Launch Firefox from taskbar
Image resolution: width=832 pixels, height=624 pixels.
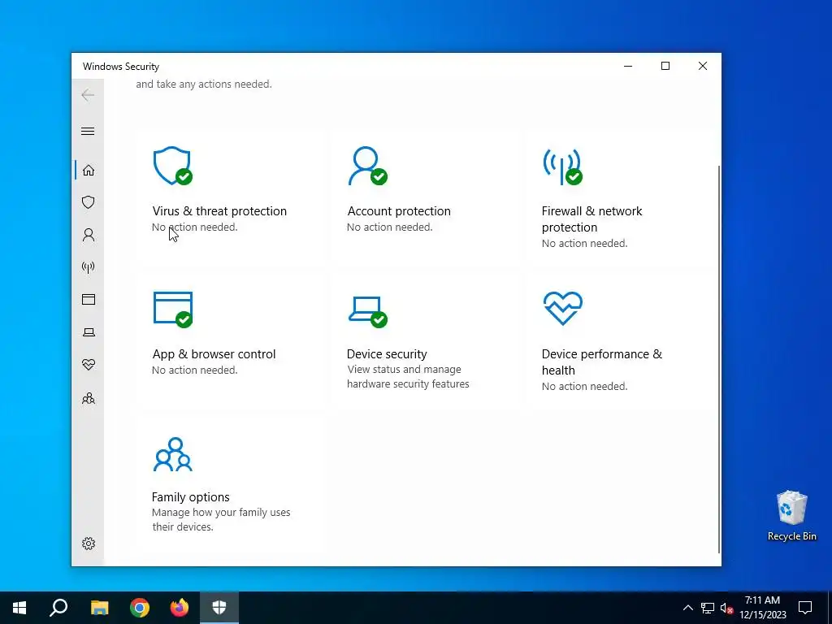(180, 608)
